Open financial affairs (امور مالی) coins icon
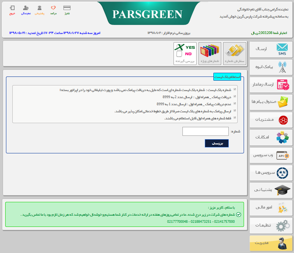 282,208
